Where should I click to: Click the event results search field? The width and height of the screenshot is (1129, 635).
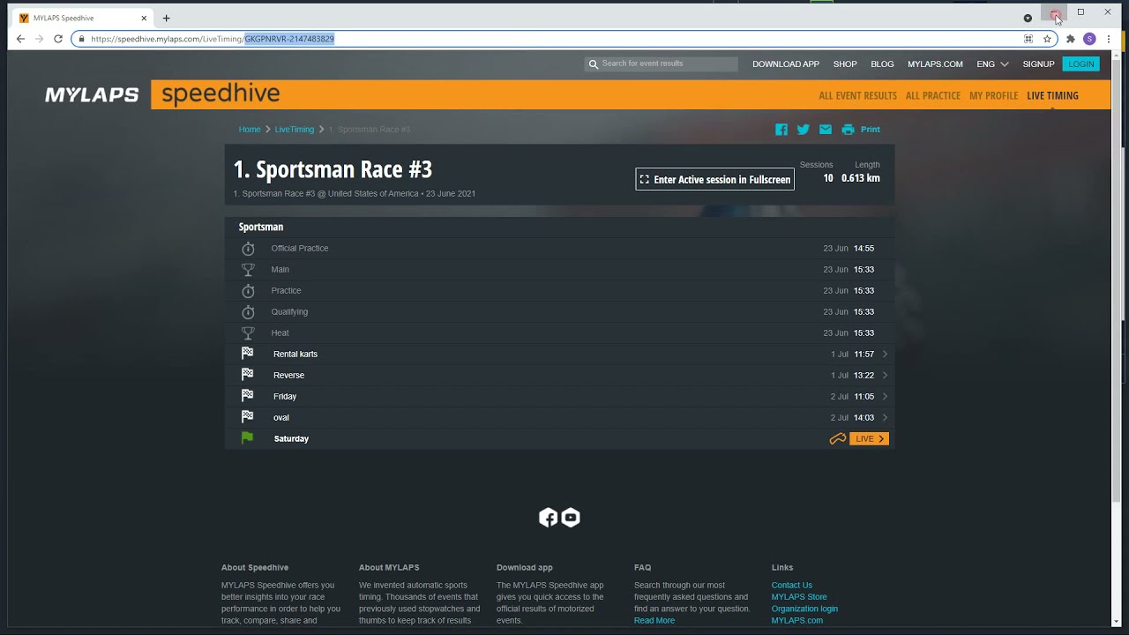point(661,63)
